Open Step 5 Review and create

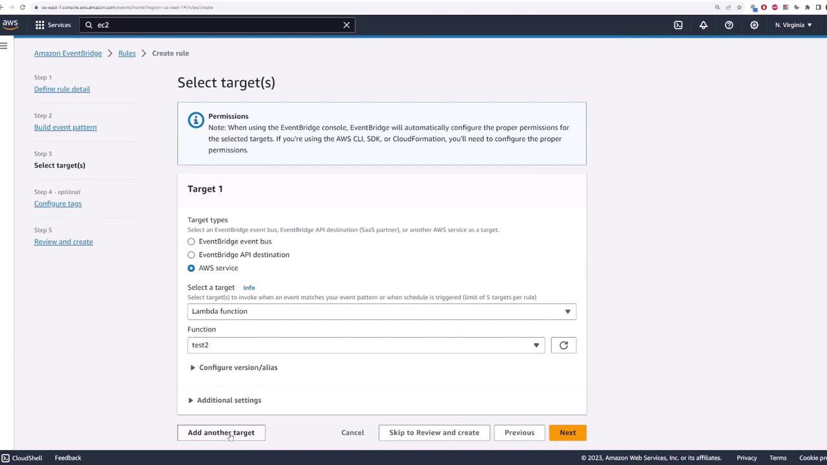tap(63, 242)
